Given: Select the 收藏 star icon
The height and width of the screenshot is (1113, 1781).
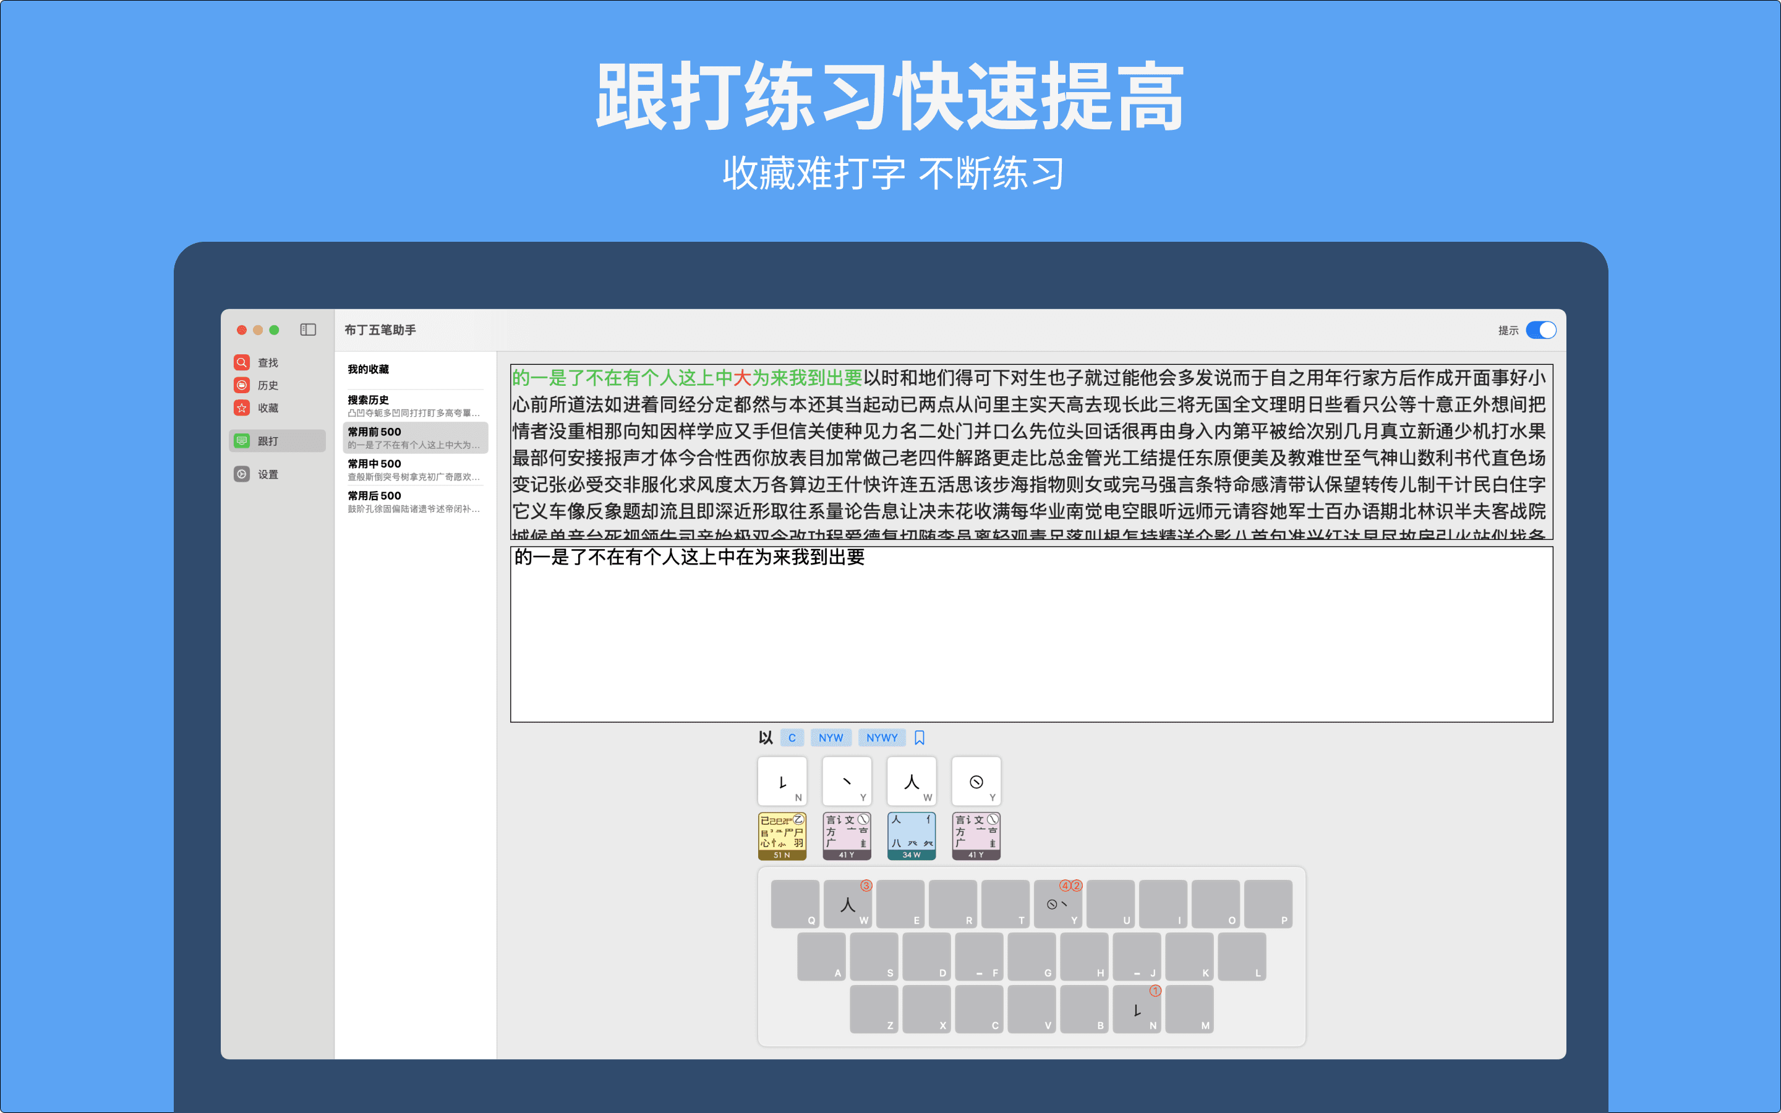Looking at the screenshot, I should (241, 408).
